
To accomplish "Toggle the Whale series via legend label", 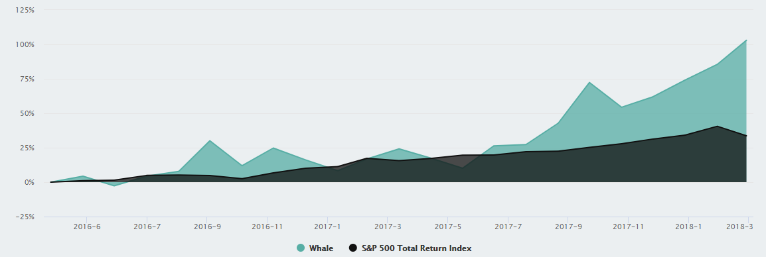I will pos(321,248).
